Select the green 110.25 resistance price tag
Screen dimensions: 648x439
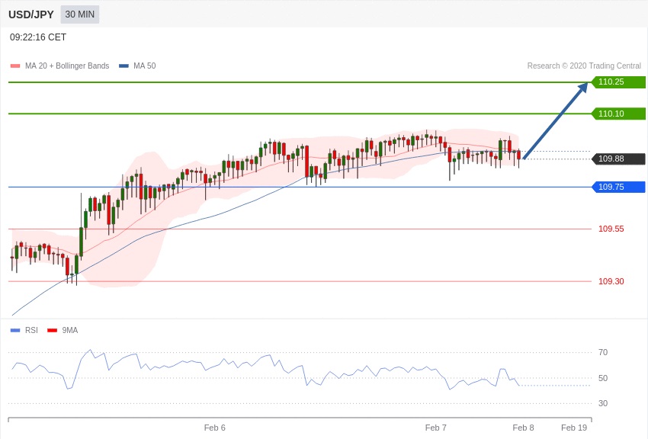tap(618, 82)
